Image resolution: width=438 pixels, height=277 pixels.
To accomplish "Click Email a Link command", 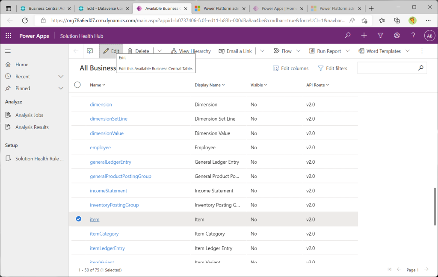I will coord(235,51).
